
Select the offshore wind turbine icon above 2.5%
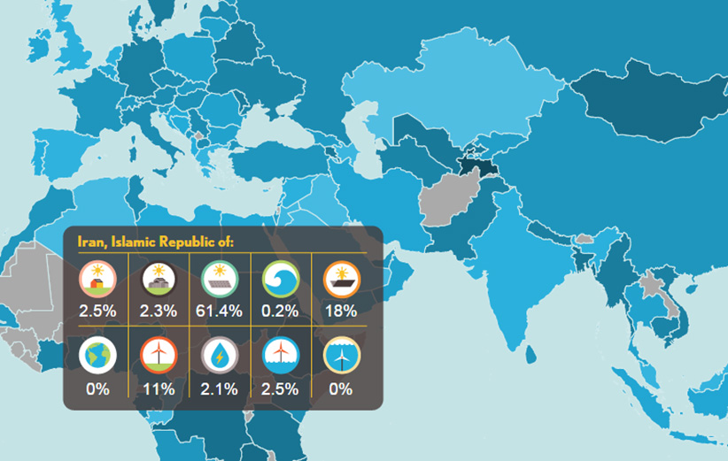[281, 355]
